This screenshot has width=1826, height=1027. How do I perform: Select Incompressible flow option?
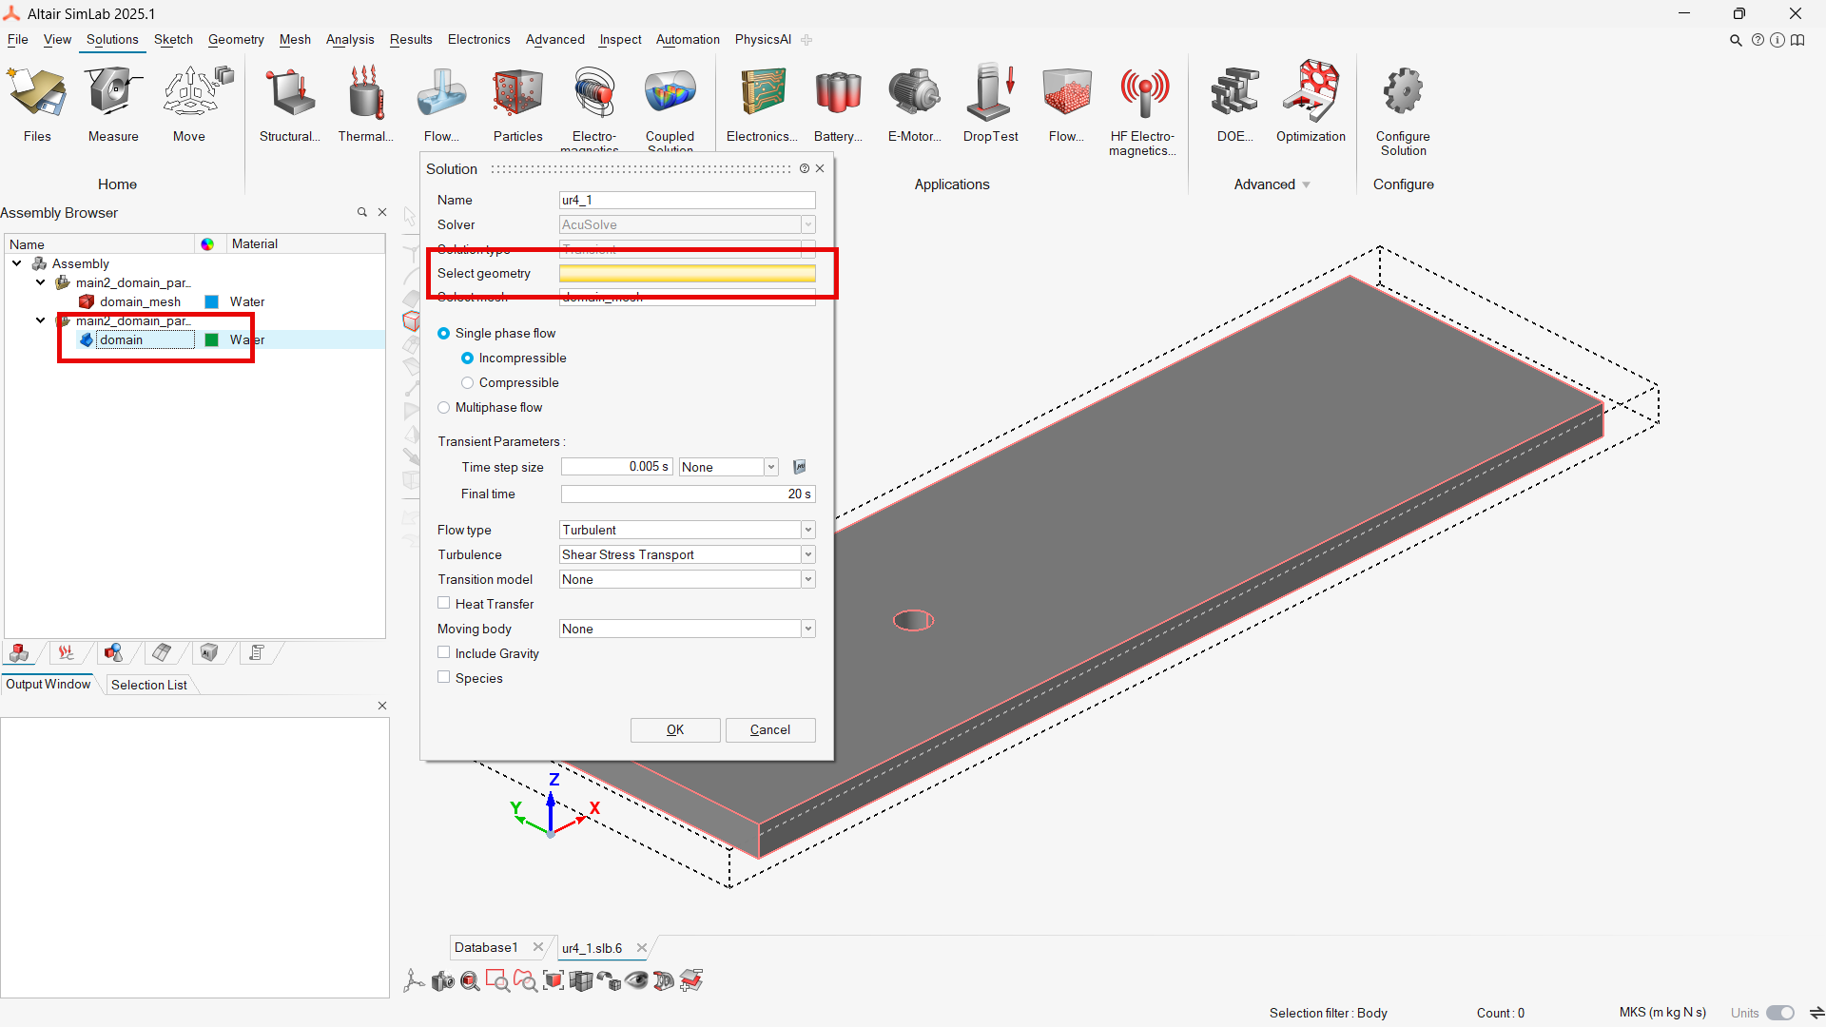467,358
